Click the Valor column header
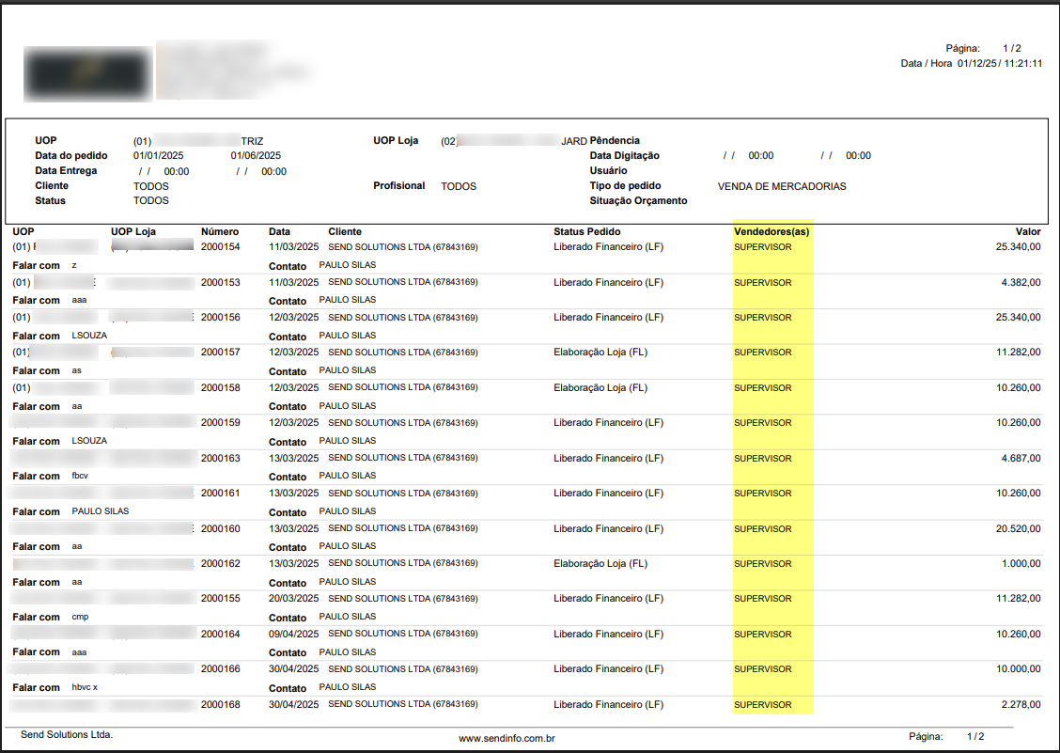The height and width of the screenshot is (753, 1060). click(x=1027, y=231)
